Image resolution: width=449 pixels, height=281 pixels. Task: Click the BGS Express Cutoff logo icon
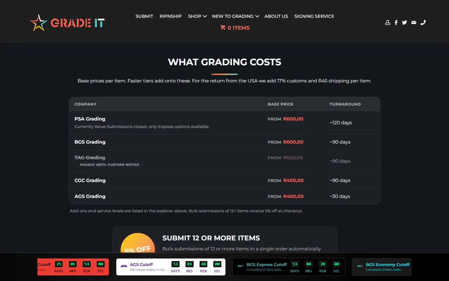241,266
